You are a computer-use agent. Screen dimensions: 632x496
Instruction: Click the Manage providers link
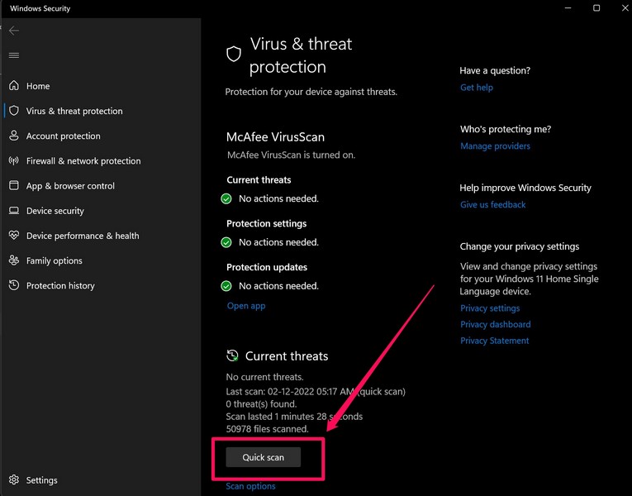pyautogui.click(x=495, y=146)
